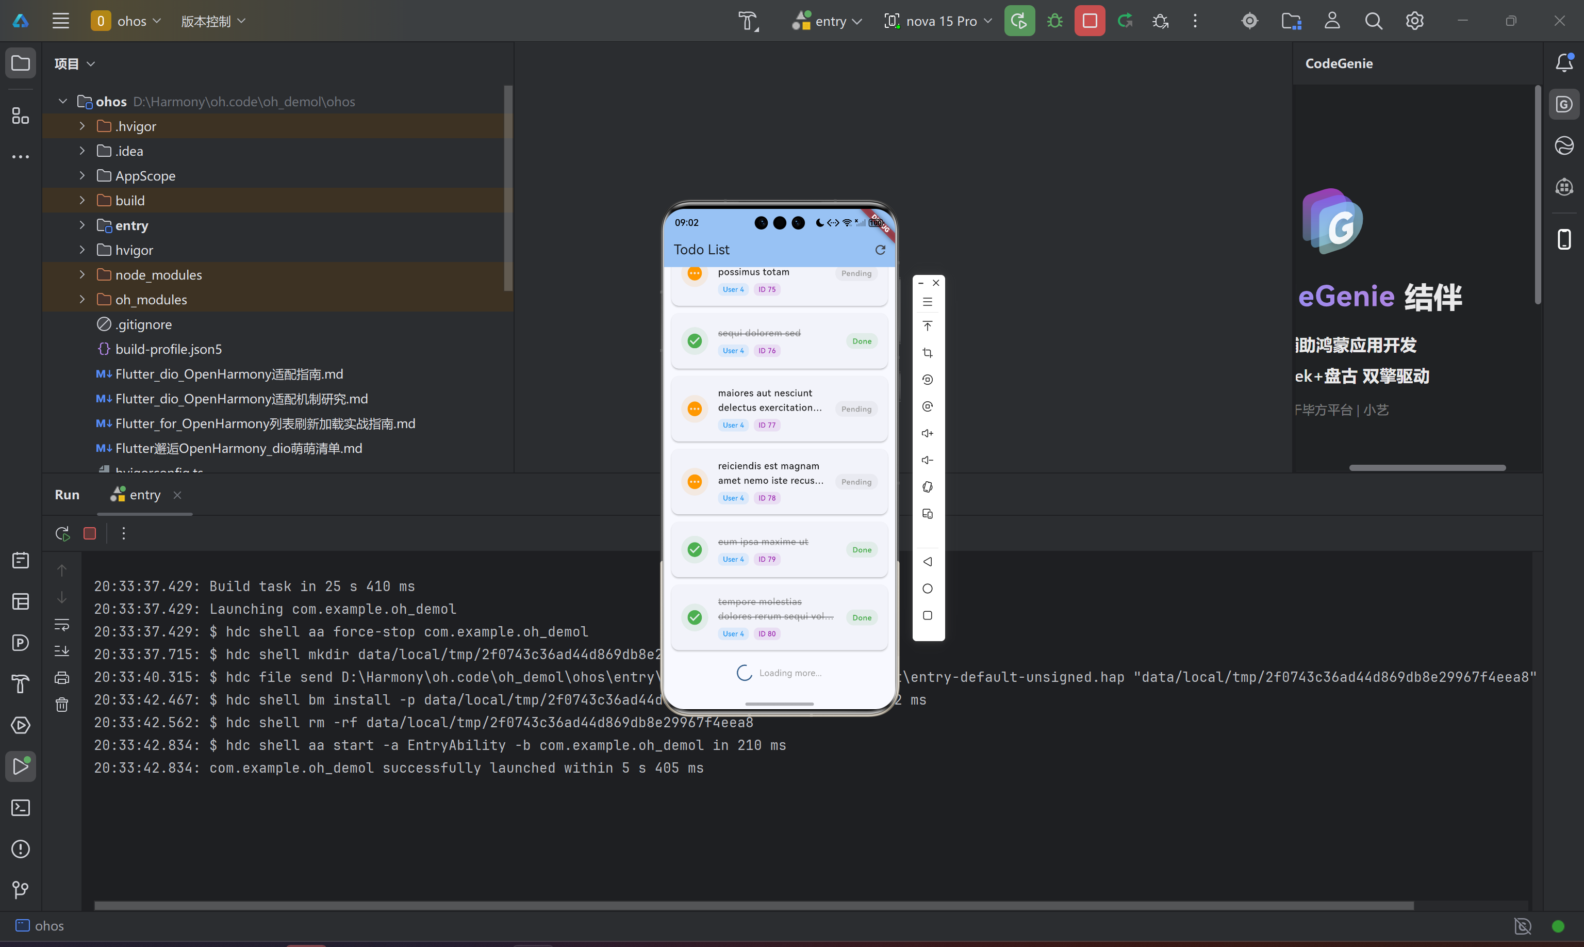The image size is (1584, 947).
Task: Click rerun icon in Run panel toolbar
Action: 62,533
